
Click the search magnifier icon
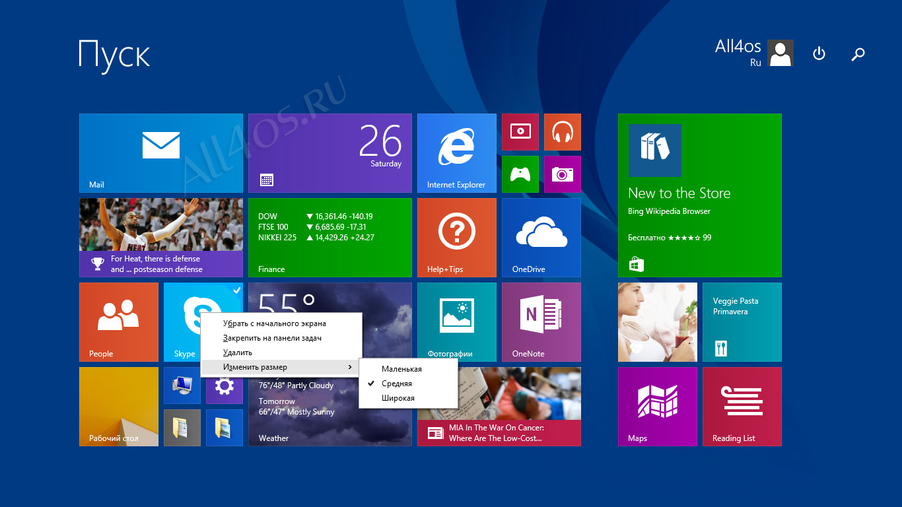(858, 54)
